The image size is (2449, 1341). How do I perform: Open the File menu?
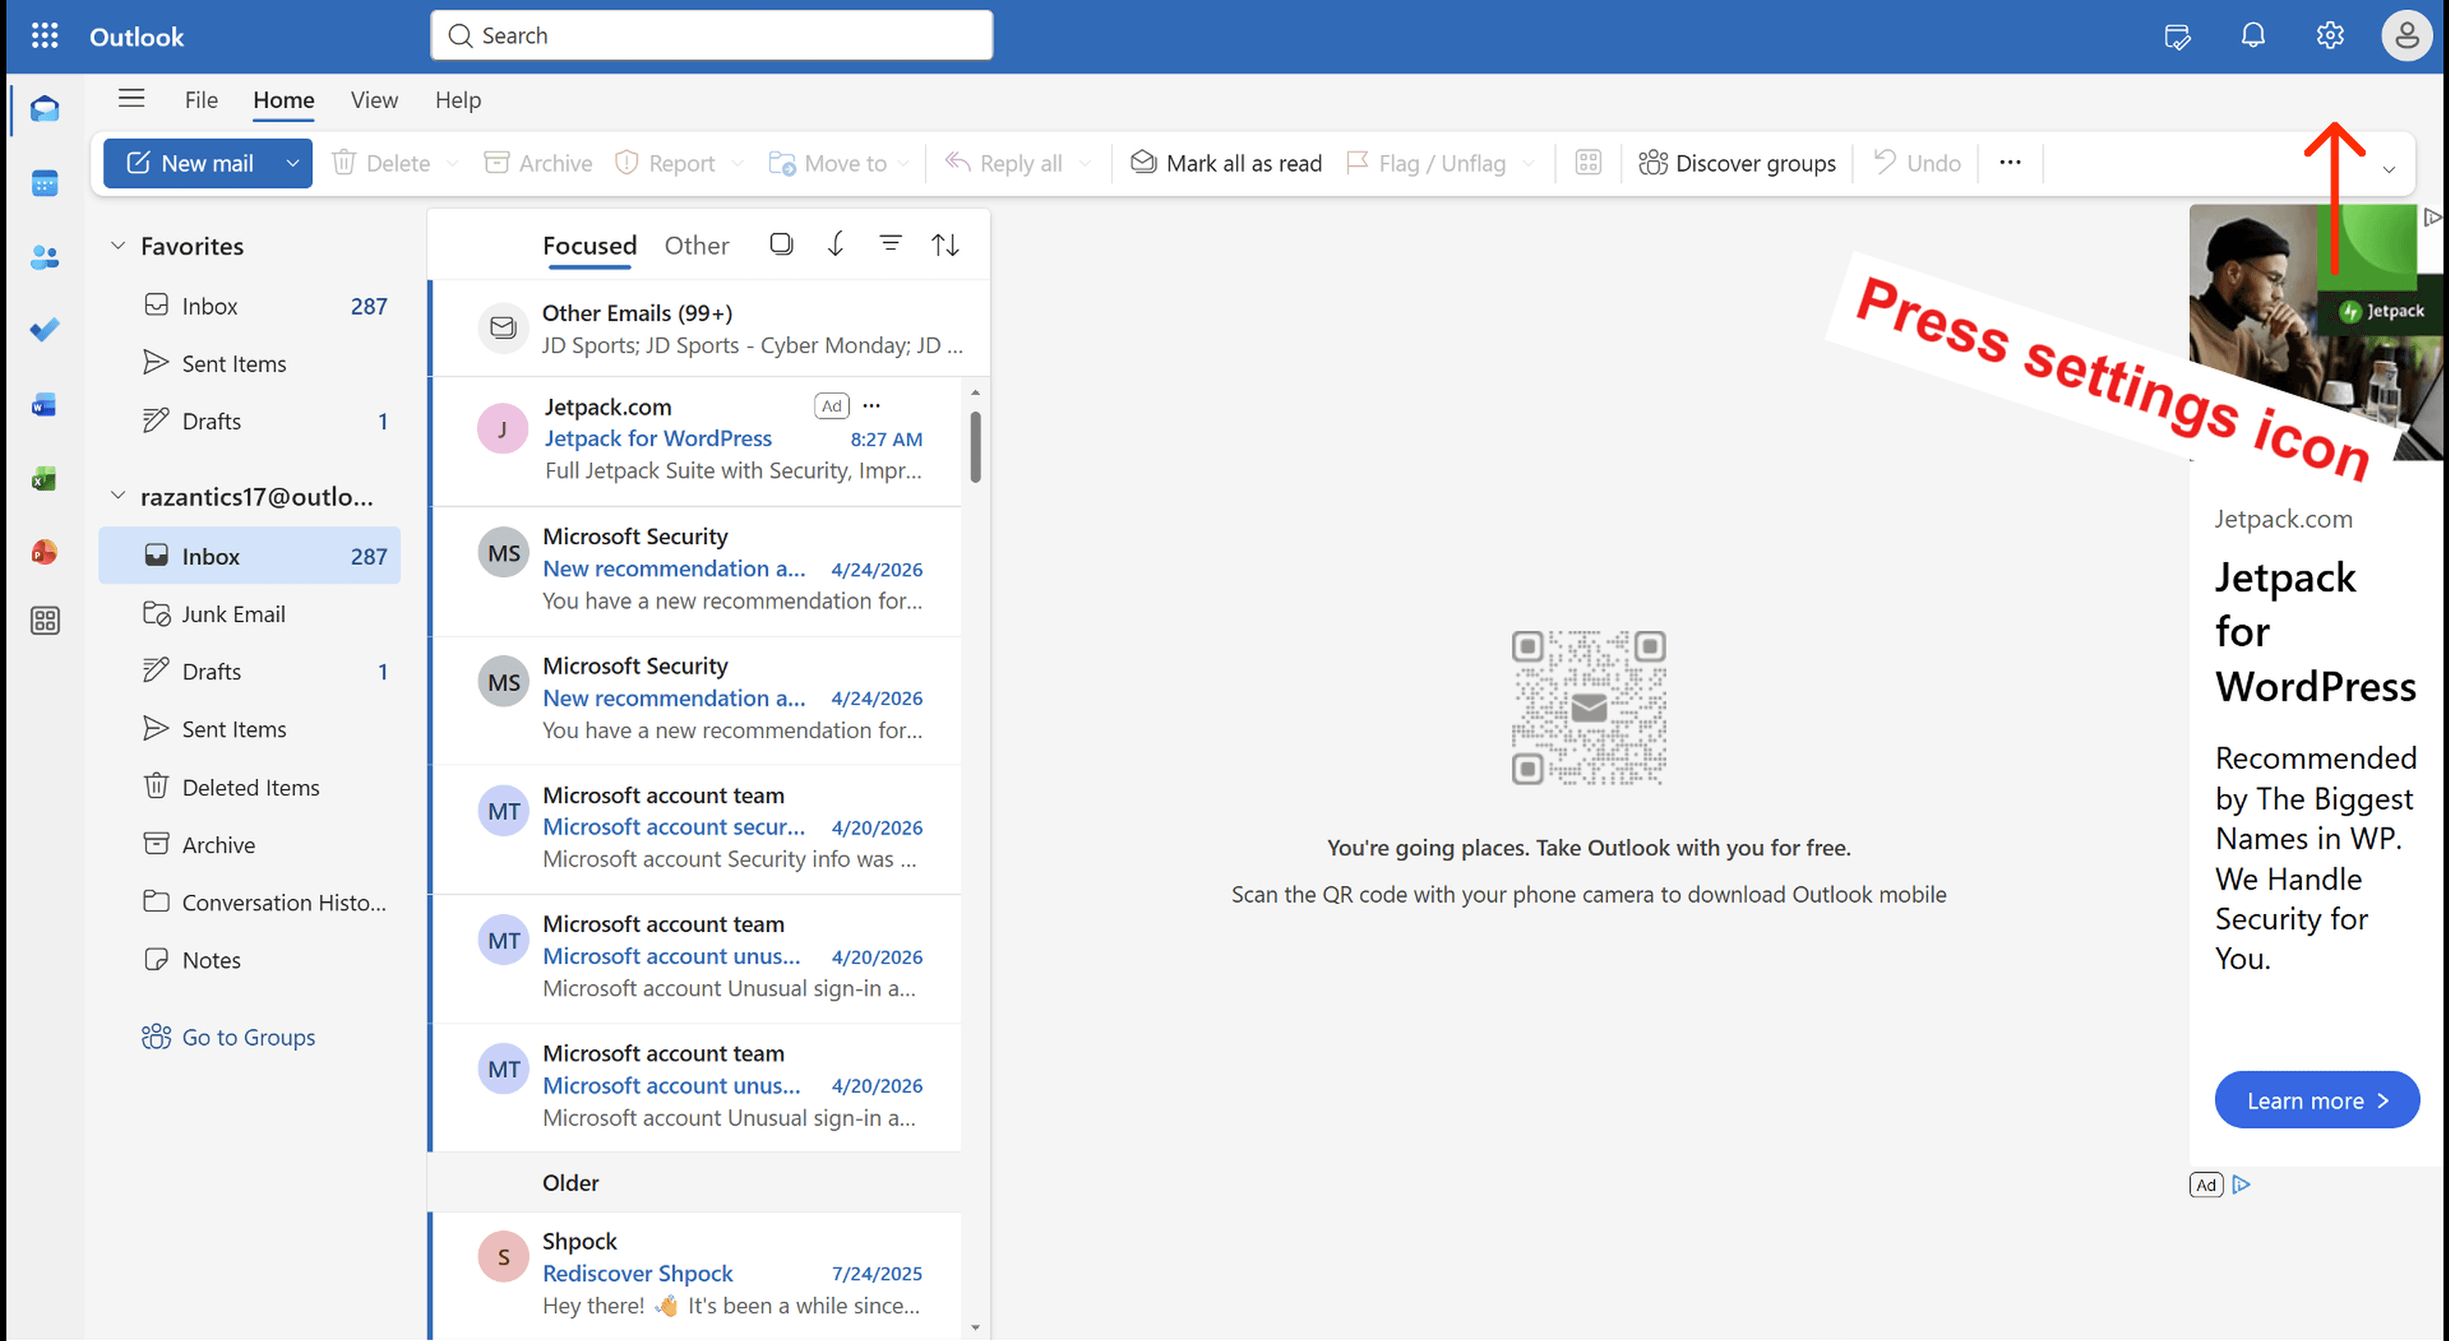point(201,99)
